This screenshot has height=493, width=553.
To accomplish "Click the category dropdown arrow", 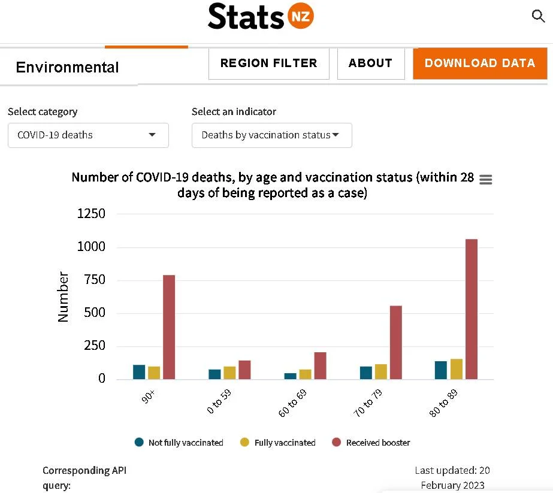I will coord(152,135).
